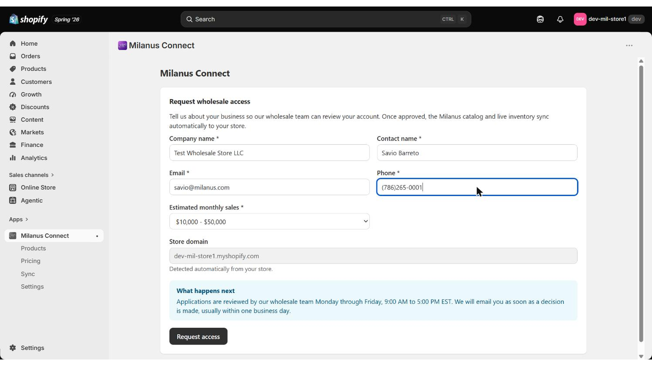Open the notifications bell
Image resolution: width=652 pixels, height=366 pixels.
pos(560,19)
